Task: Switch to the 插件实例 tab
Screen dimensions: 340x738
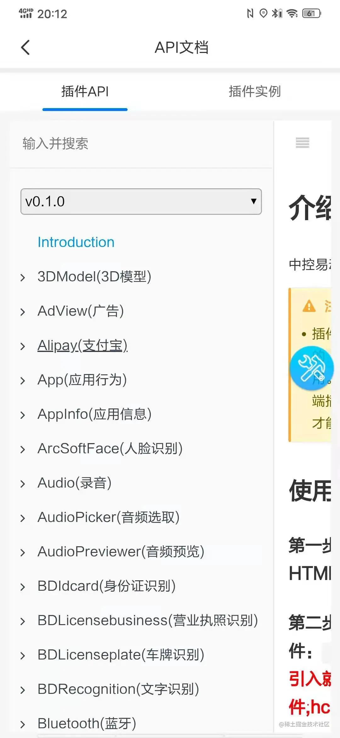Action: 255,91
